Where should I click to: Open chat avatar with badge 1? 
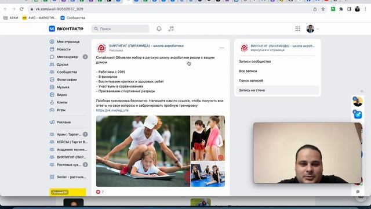(358, 102)
